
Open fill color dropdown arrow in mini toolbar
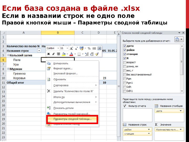point(67,54)
